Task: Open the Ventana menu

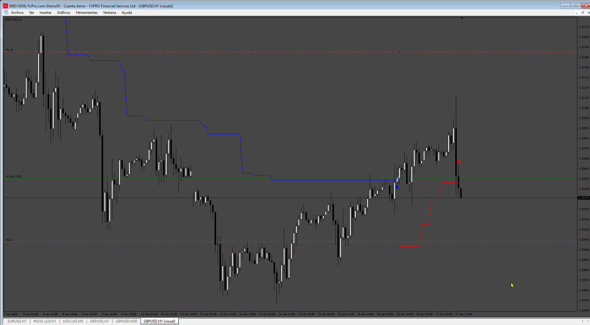Action: pyautogui.click(x=110, y=13)
